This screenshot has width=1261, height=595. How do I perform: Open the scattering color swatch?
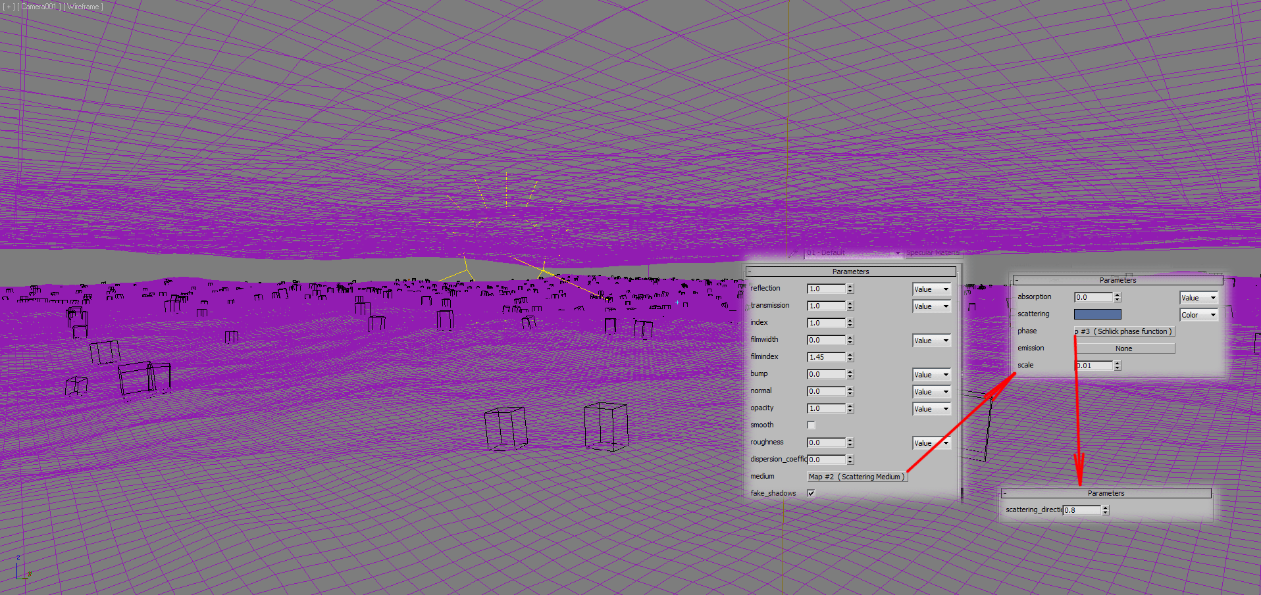(x=1098, y=314)
